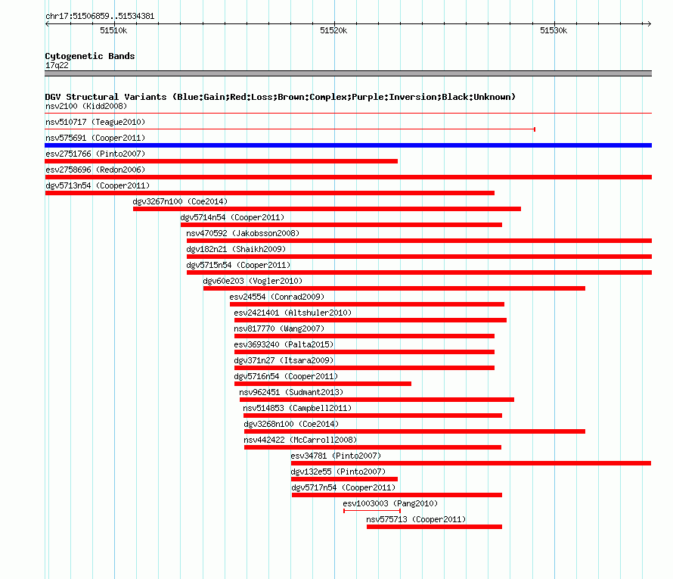673x579 pixels.
Task: Select nsv962451 (Sudmant2013) label
Action: pos(291,392)
